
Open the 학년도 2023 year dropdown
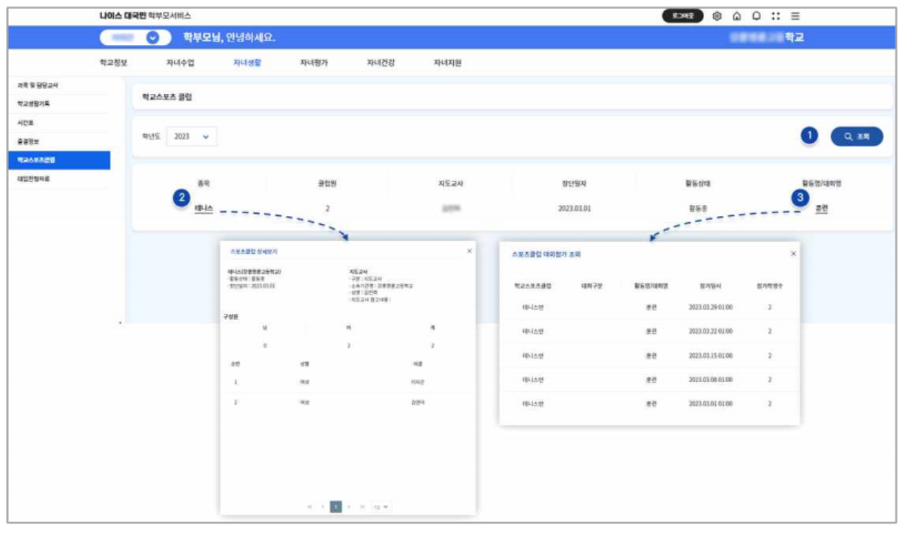click(x=192, y=136)
